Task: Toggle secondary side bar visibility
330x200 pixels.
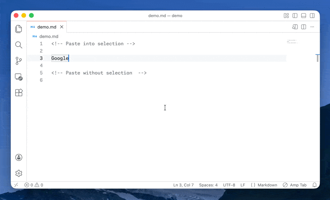Action: pos(312,16)
